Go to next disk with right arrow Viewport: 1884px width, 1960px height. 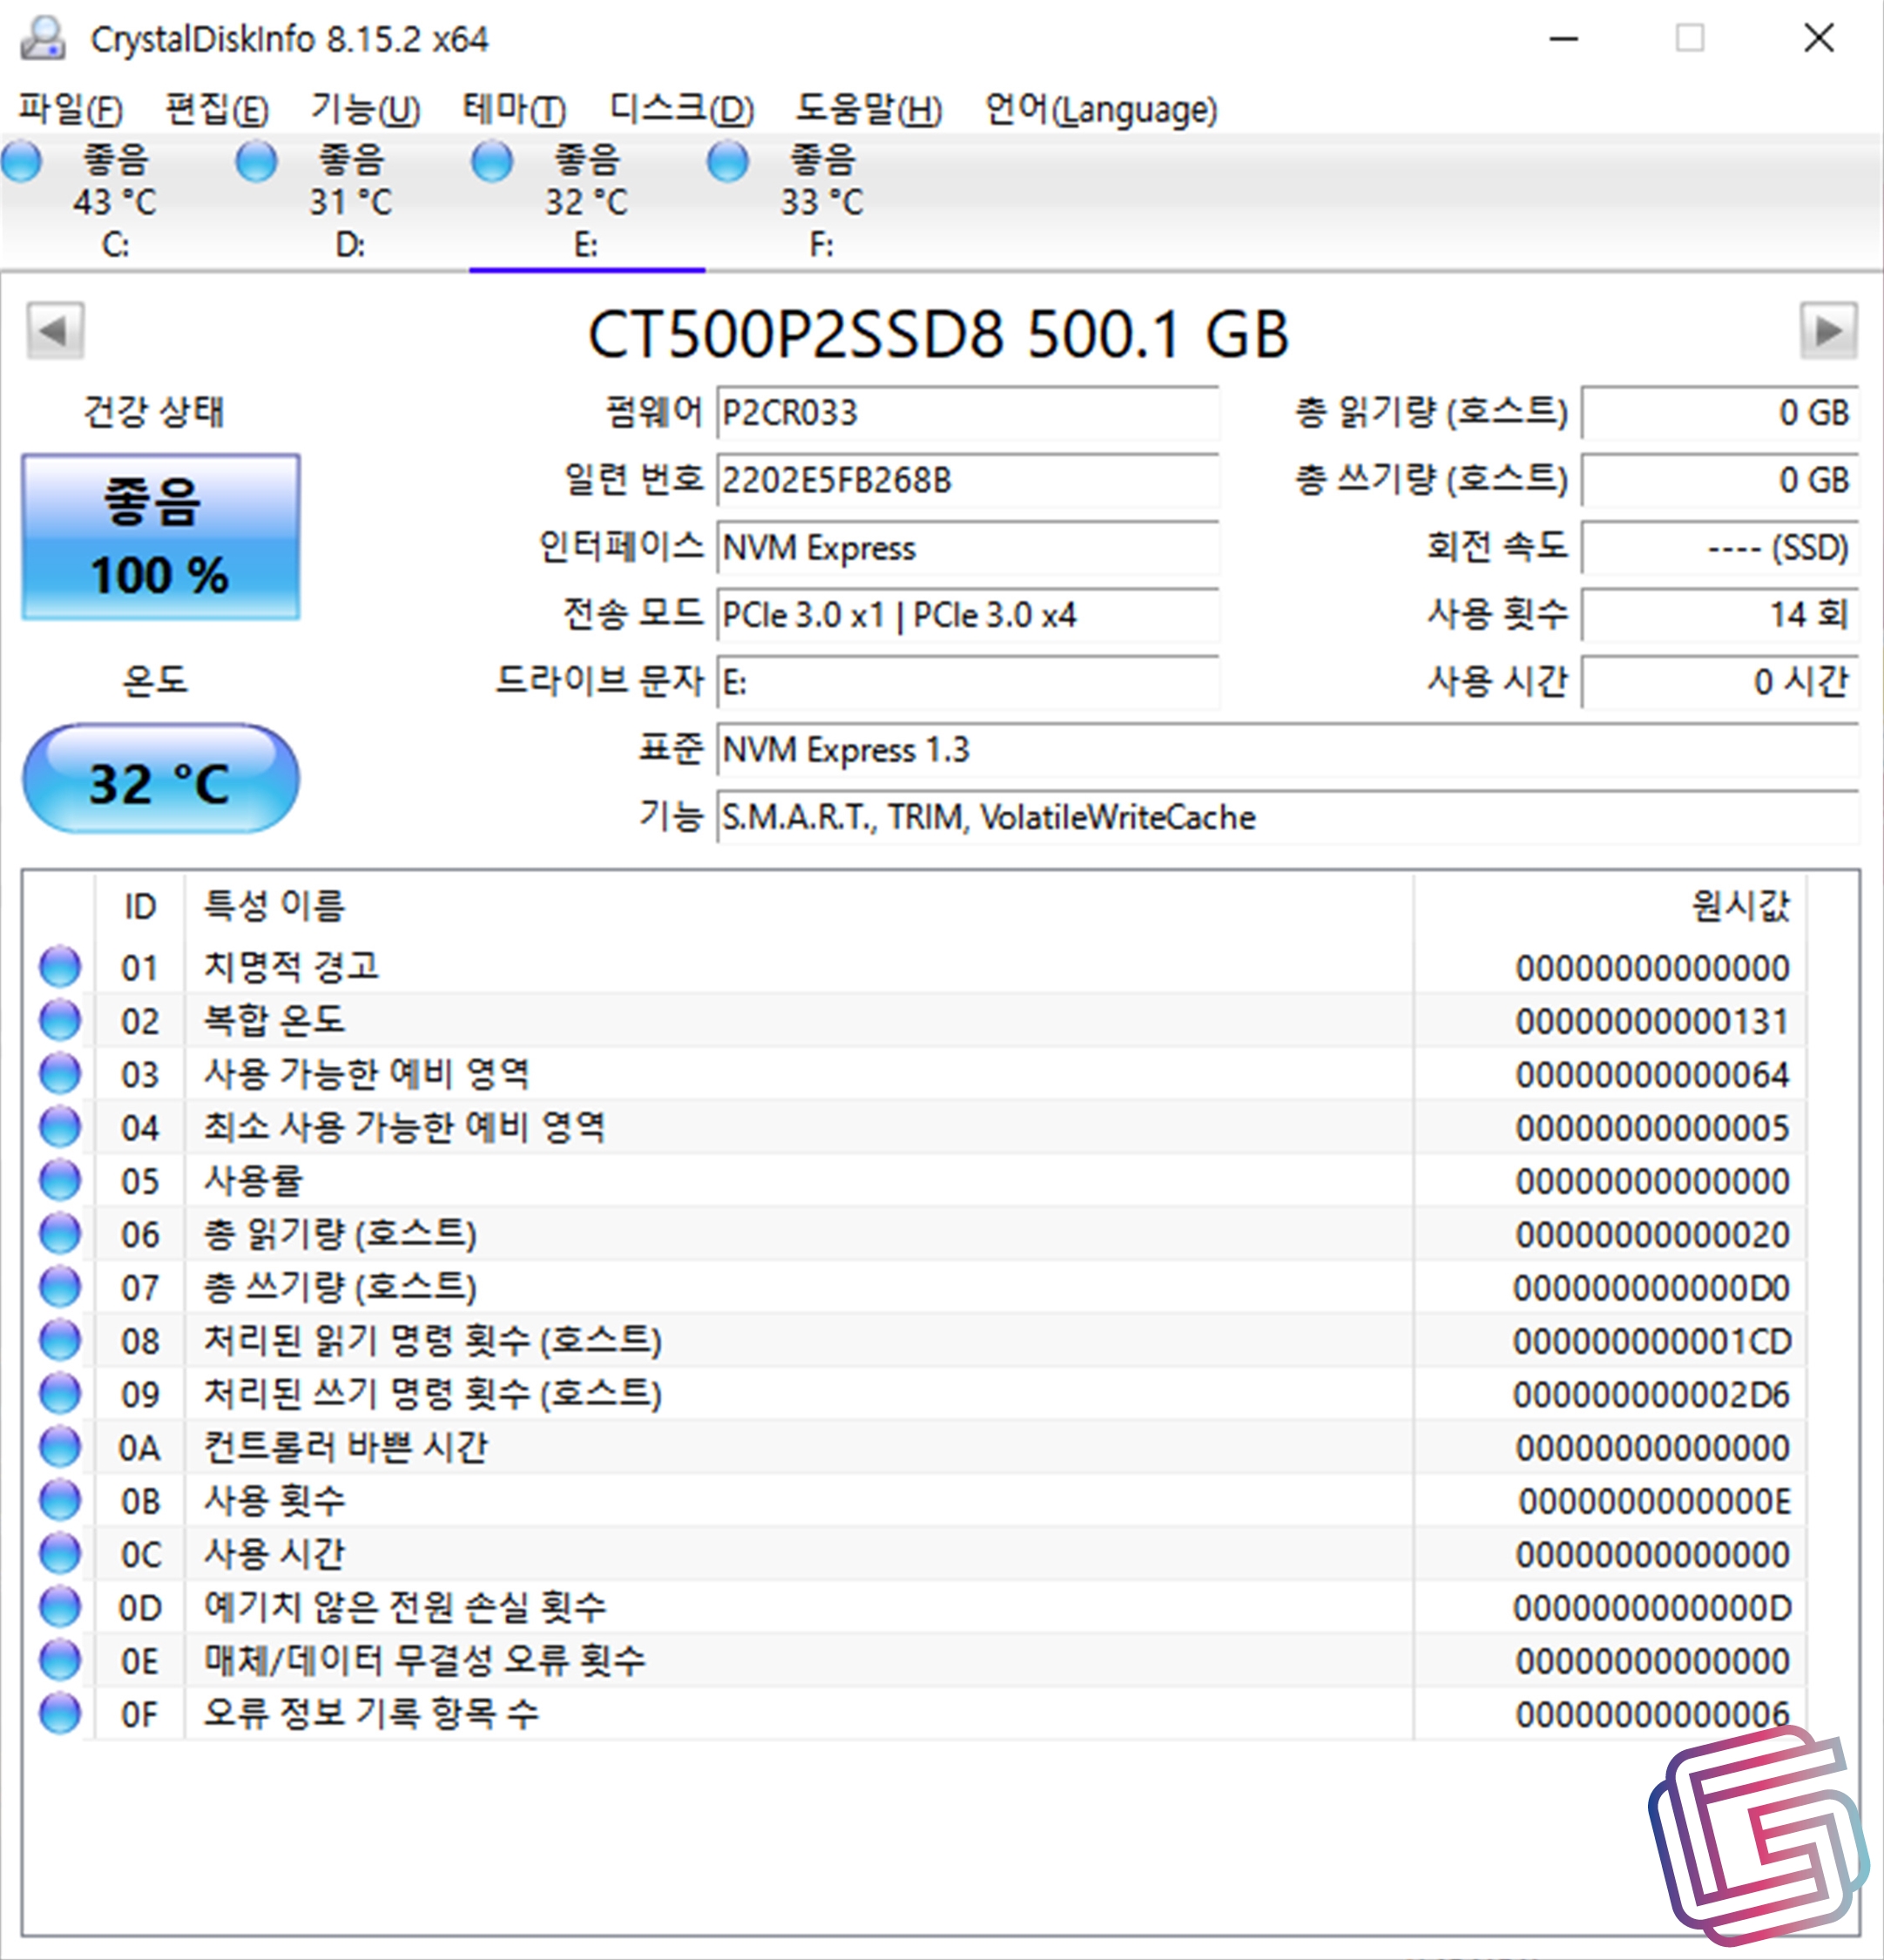coord(1828,331)
